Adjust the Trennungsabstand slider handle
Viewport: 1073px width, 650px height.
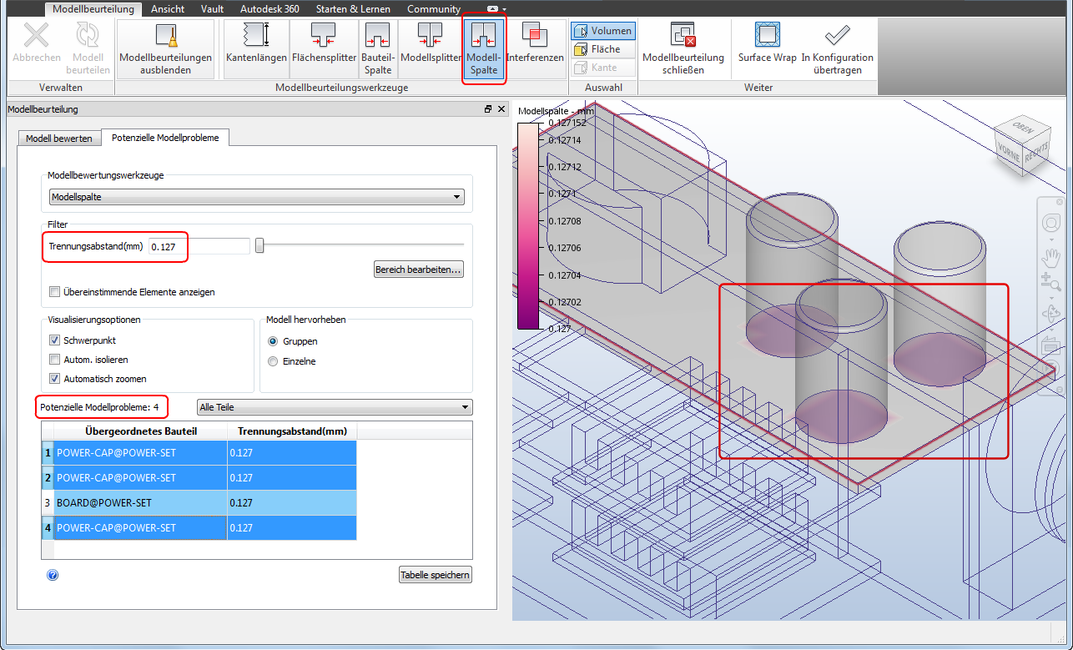click(x=259, y=245)
